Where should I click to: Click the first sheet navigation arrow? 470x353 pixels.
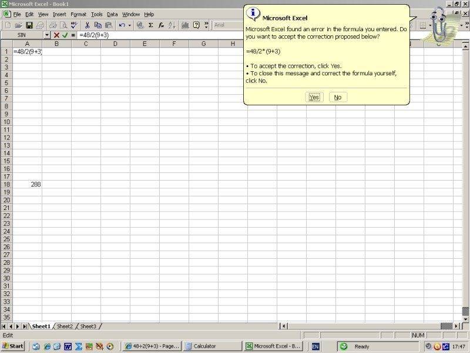click(x=4, y=327)
